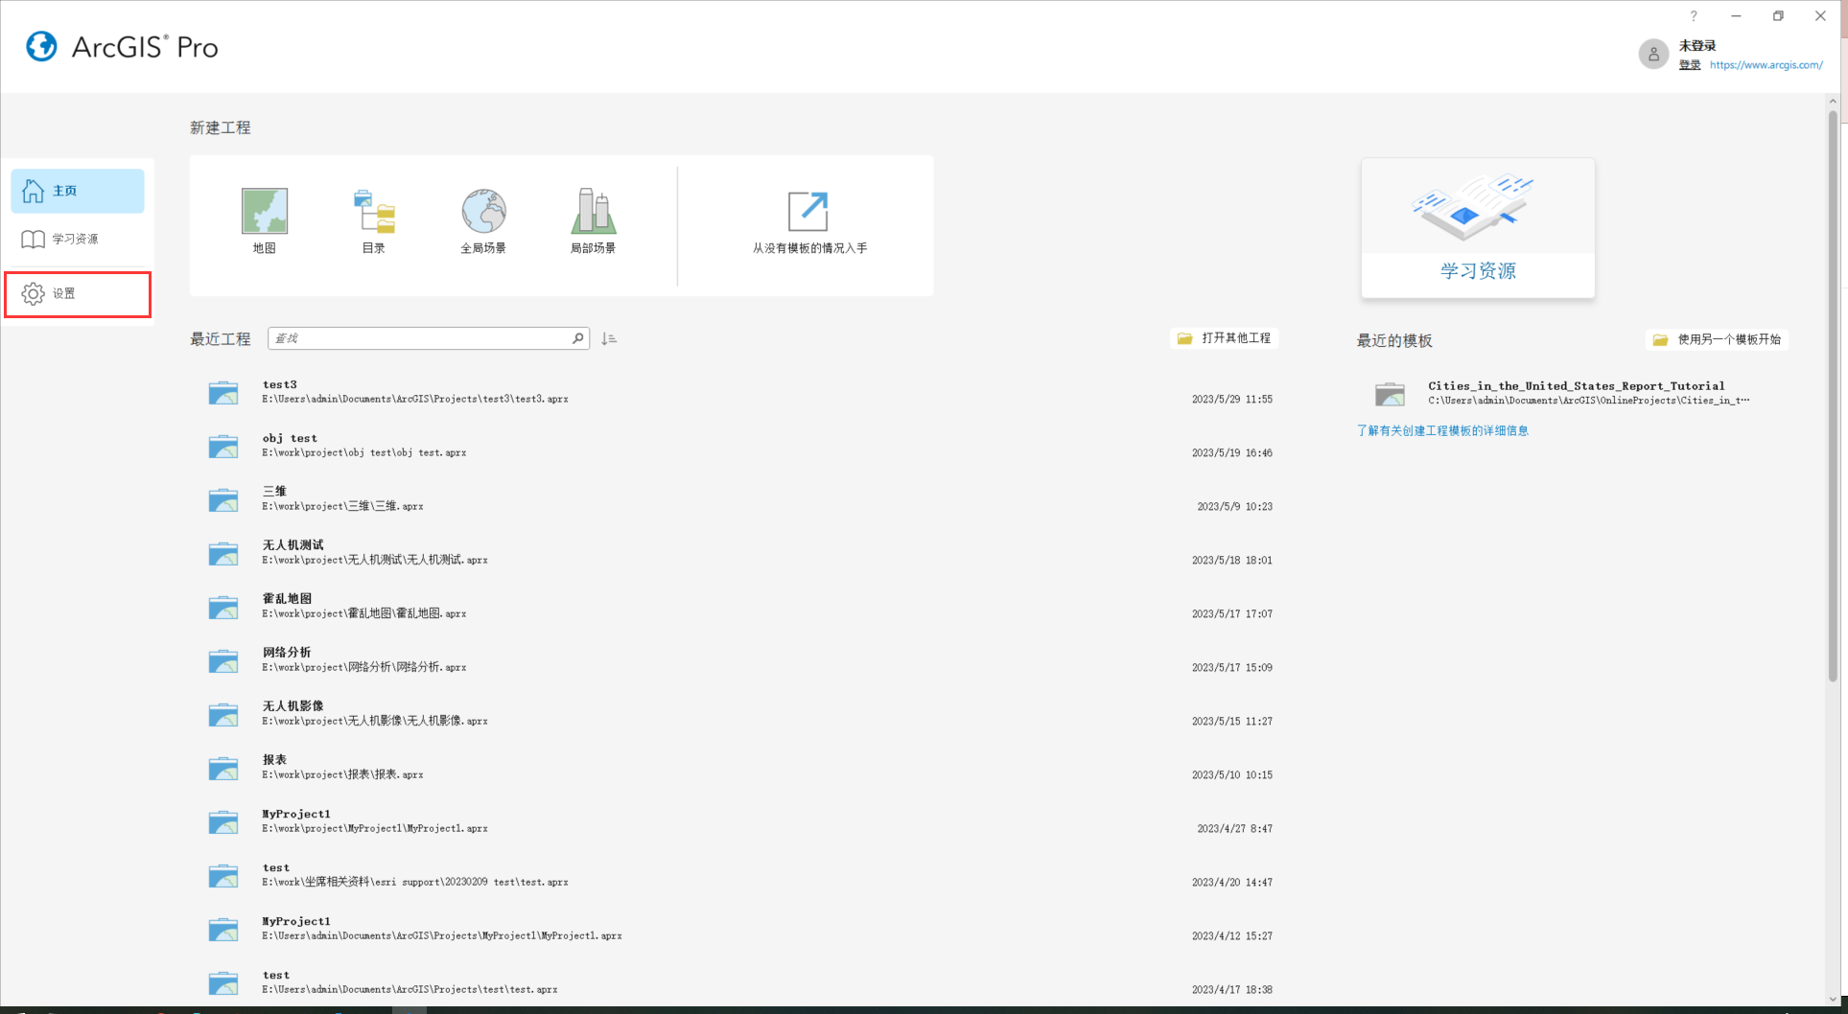The image size is (1848, 1014).
Task: Click the 学习资源 learning resources card
Action: pos(1478,228)
